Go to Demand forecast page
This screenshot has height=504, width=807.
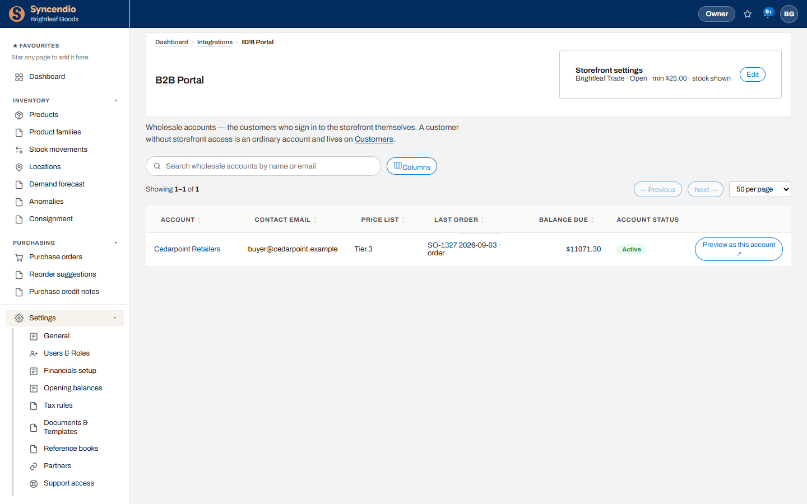click(x=57, y=184)
